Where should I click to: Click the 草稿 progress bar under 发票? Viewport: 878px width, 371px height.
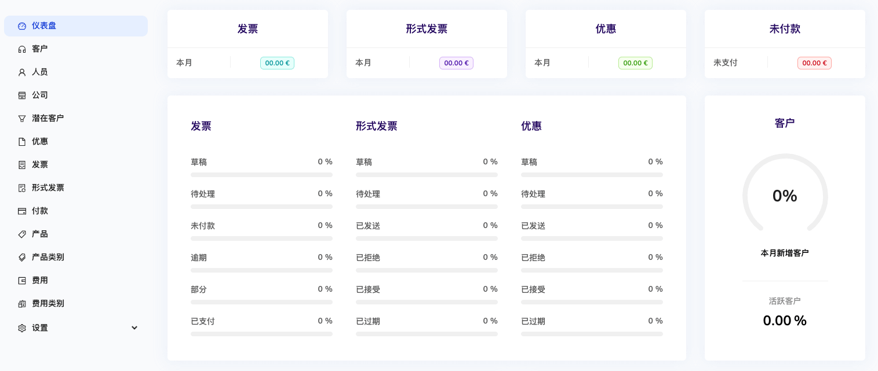click(261, 175)
